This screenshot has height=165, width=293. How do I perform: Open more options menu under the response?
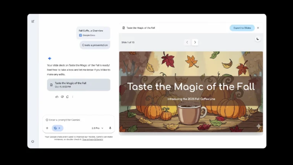tap(73, 97)
